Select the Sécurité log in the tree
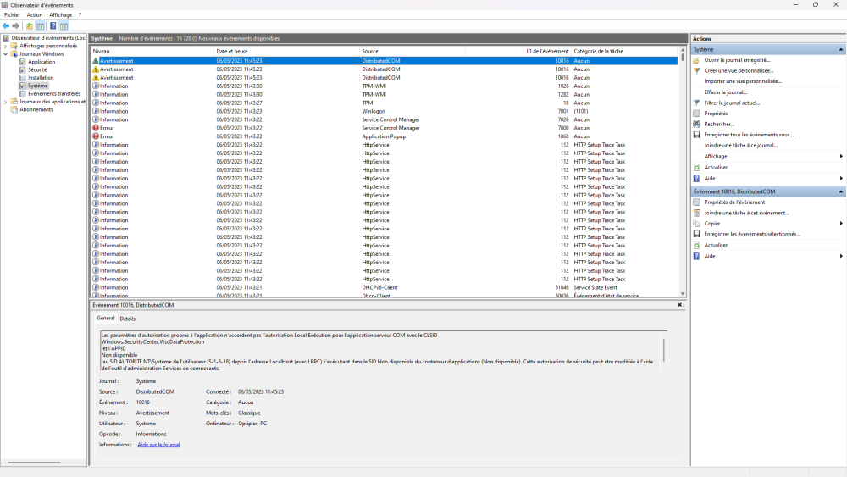This screenshot has height=477, width=847. 37,70
